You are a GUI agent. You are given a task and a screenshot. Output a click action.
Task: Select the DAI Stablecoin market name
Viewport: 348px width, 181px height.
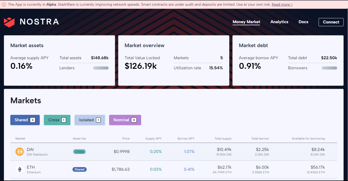tap(37, 152)
